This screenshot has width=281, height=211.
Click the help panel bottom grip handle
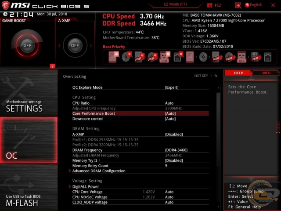pyautogui.click(x=251, y=179)
